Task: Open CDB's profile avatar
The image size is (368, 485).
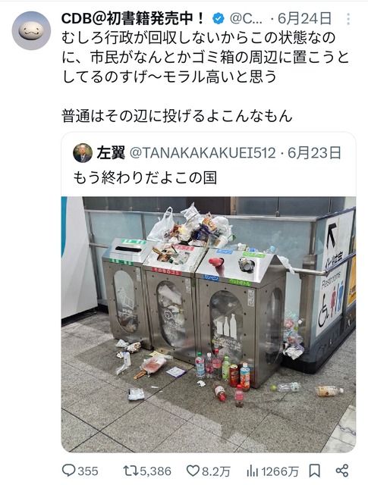Action: (x=31, y=30)
